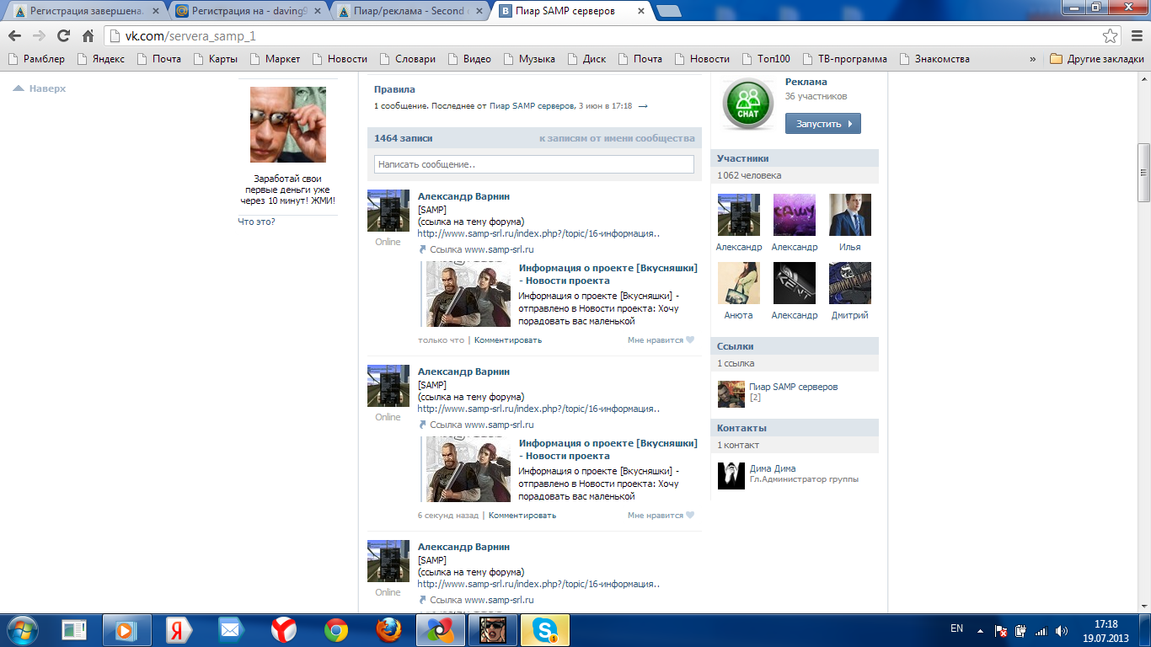
Task: Click the second post's GTA preview image
Action: (x=468, y=469)
